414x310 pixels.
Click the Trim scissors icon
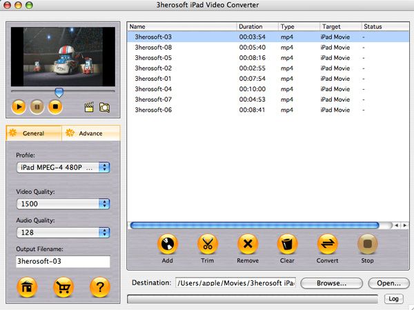tap(208, 244)
